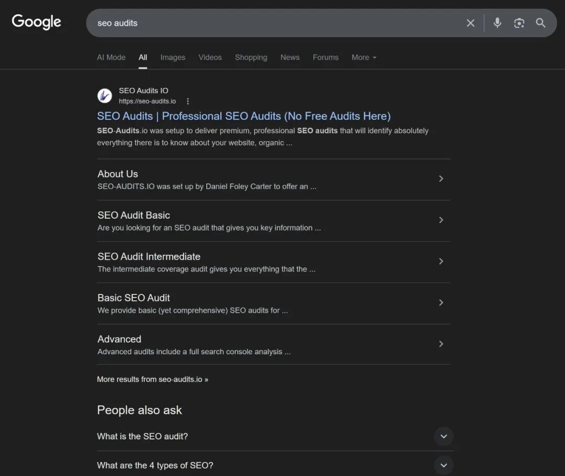The height and width of the screenshot is (476, 565).
Task: Open three-dot menu beside seo-audits.io URL
Action: point(188,101)
